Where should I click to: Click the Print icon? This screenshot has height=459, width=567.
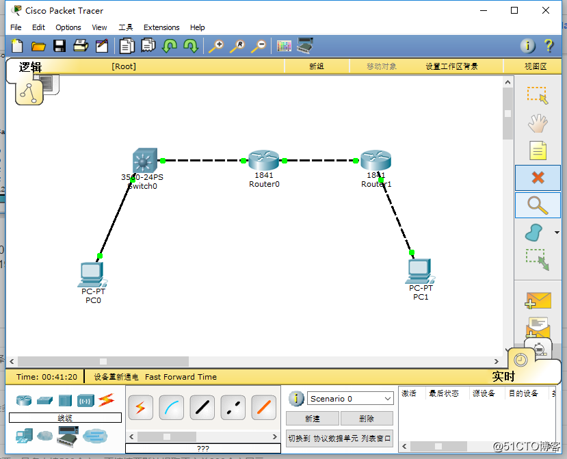click(x=81, y=46)
